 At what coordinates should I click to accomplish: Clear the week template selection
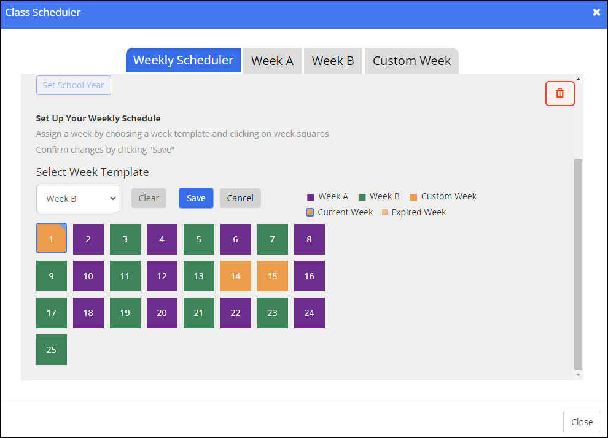(149, 198)
